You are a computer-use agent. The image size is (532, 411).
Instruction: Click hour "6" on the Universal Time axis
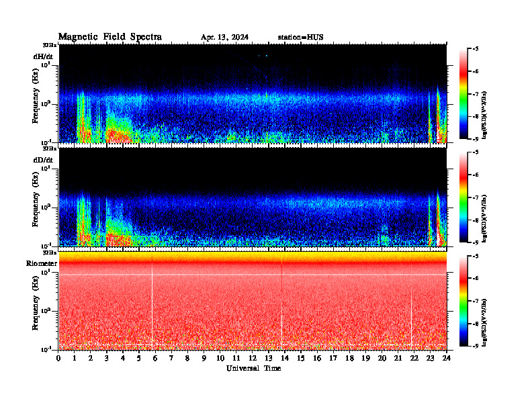click(155, 358)
